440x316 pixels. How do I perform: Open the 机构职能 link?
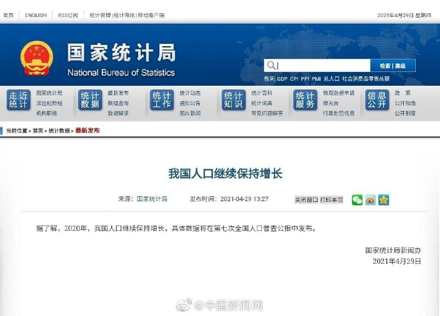point(47,113)
